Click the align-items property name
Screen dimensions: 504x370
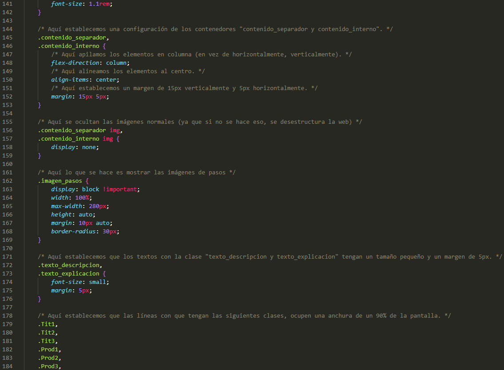[70, 80]
